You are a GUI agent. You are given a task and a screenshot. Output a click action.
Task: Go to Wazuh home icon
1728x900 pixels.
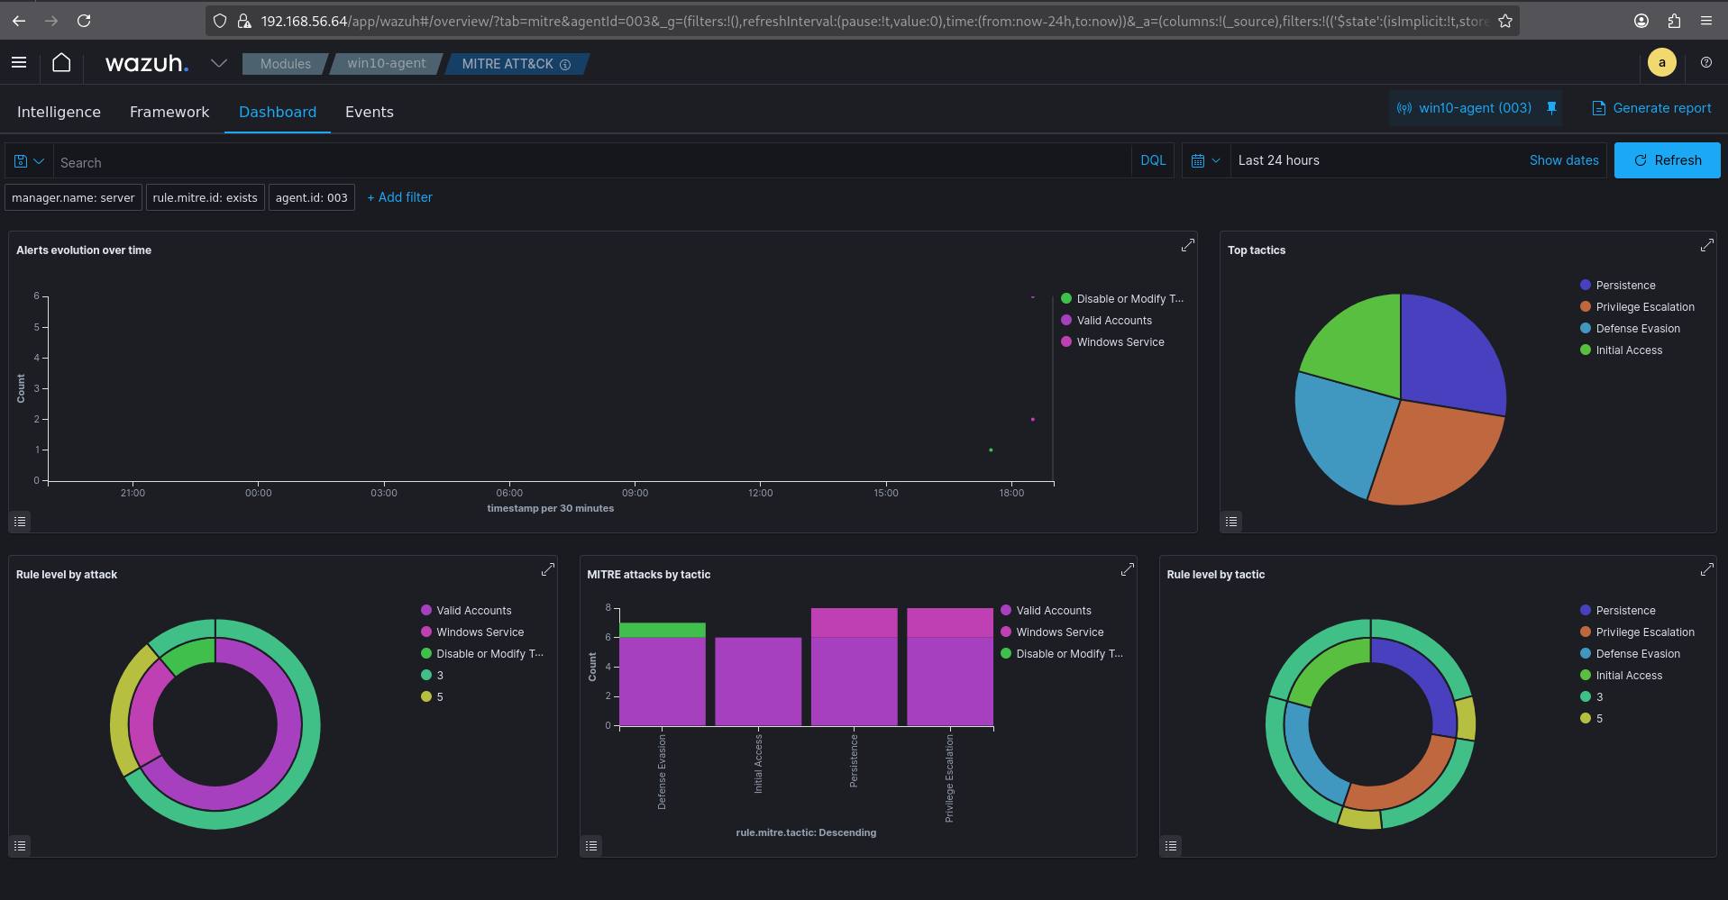pyautogui.click(x=61, y=63)
